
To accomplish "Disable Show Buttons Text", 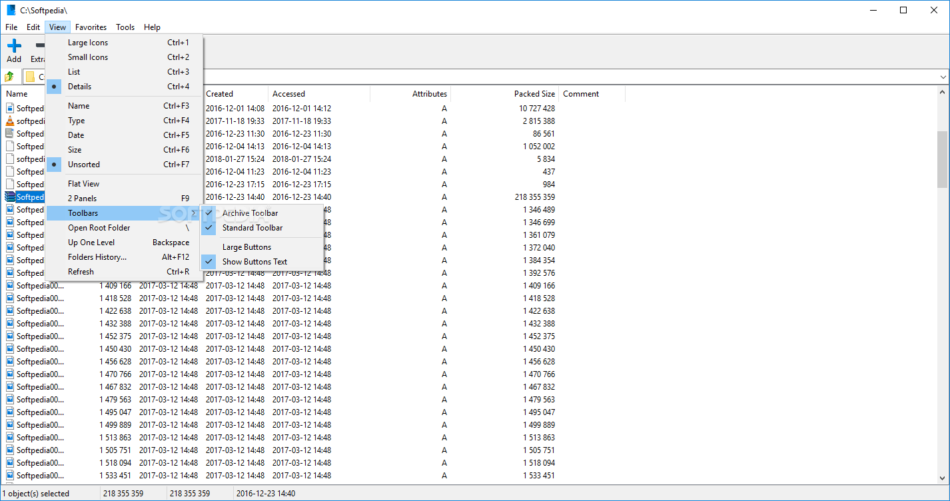I will tap(262, 262).
